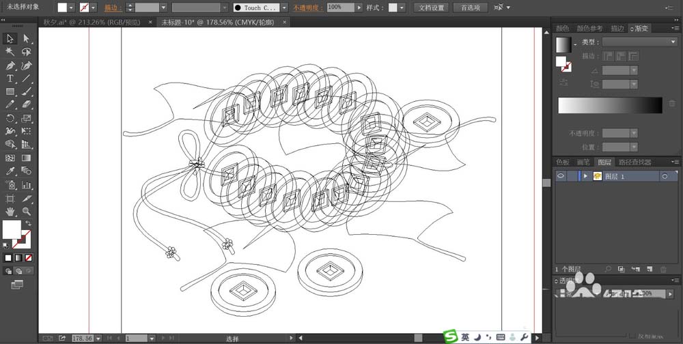Set paint mode to solid Color
Screen dimensions: 683x344
pyautogui.click(x=8, y=258)
